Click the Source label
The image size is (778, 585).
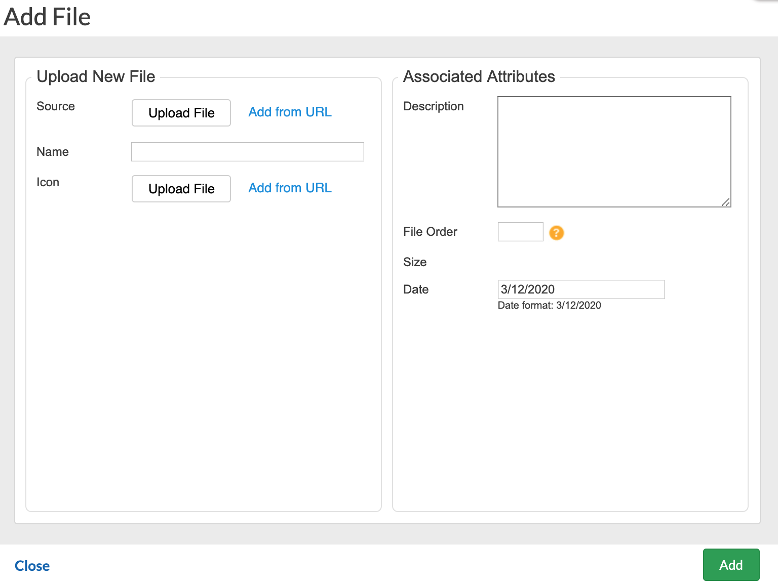click(x=56, y=106)
